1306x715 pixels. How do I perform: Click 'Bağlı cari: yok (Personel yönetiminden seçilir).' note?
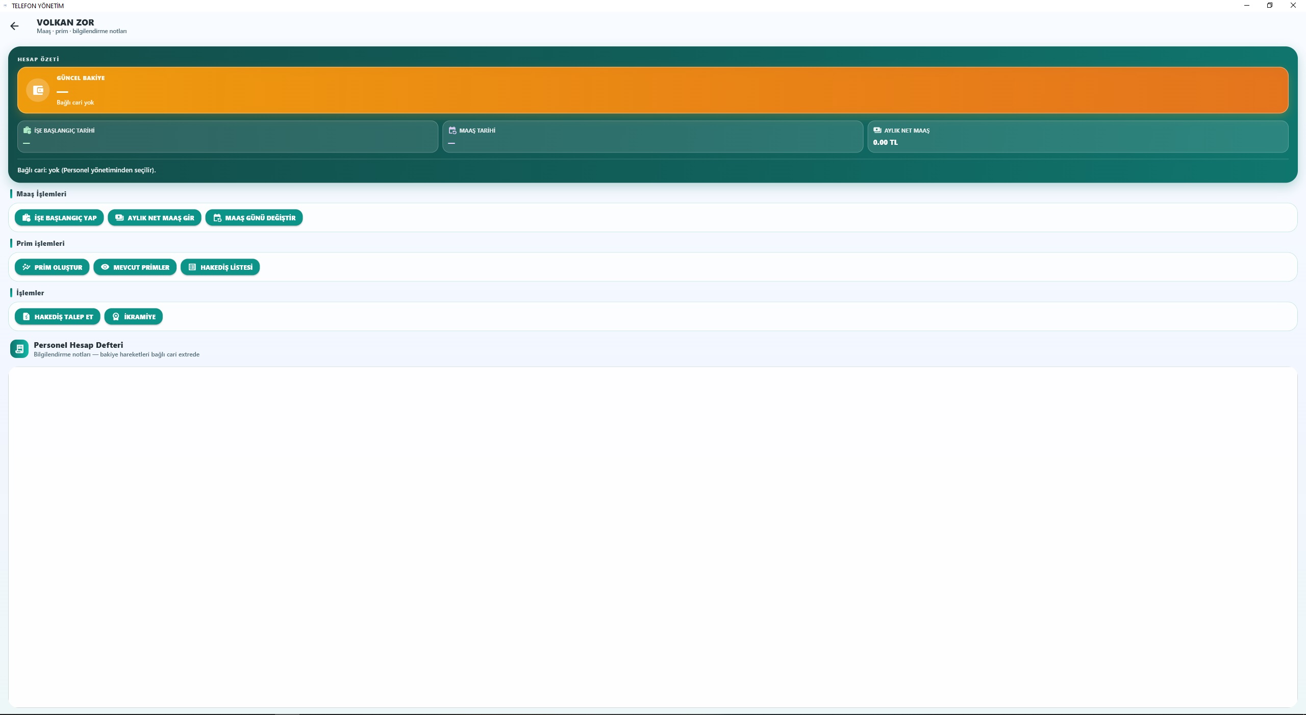87,170
